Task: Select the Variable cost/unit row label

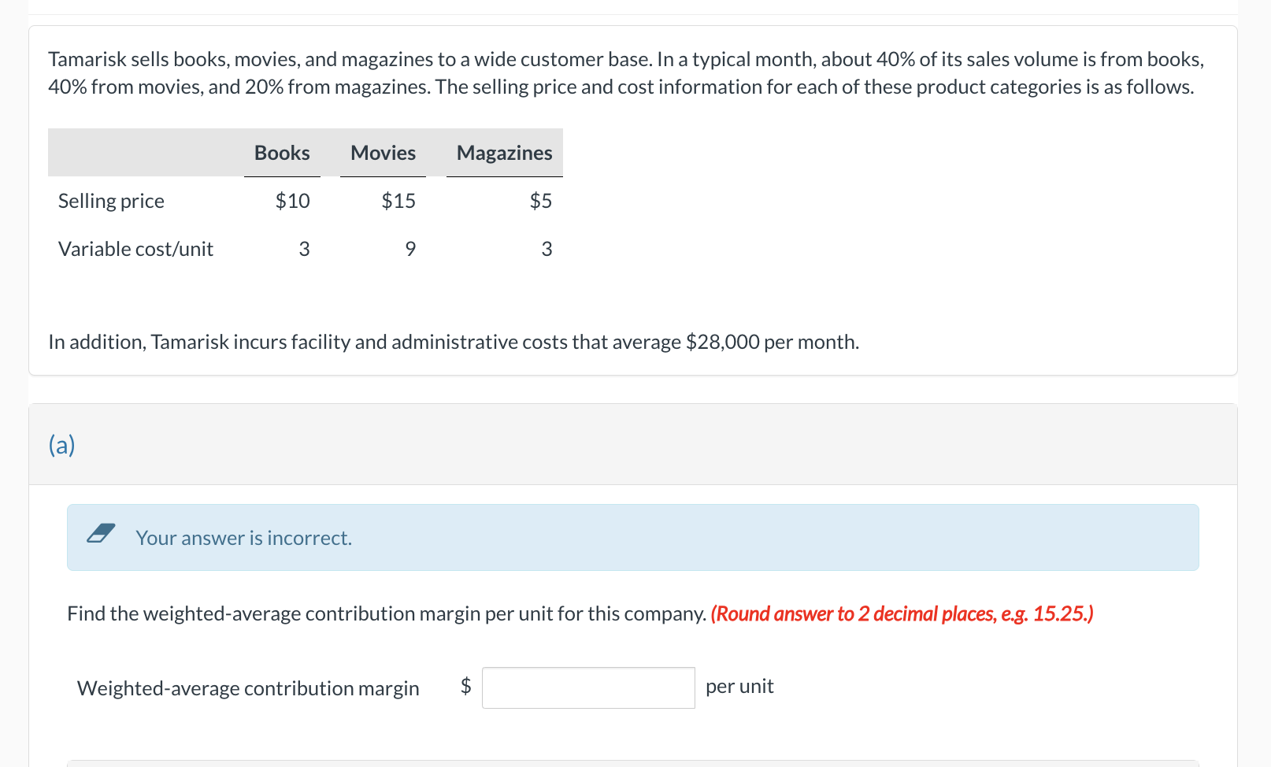Action: 135,249
